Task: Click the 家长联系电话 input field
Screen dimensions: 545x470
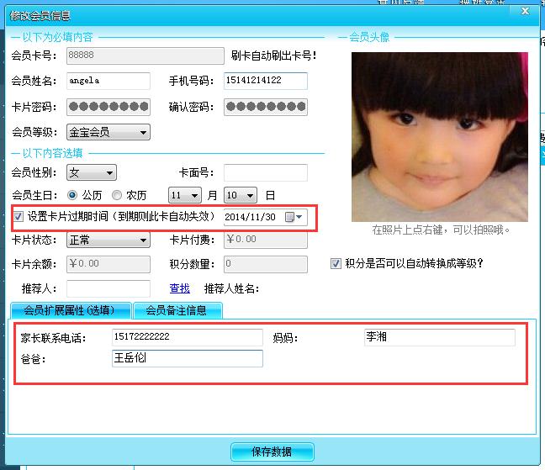Action: click(x=187, y=337)
